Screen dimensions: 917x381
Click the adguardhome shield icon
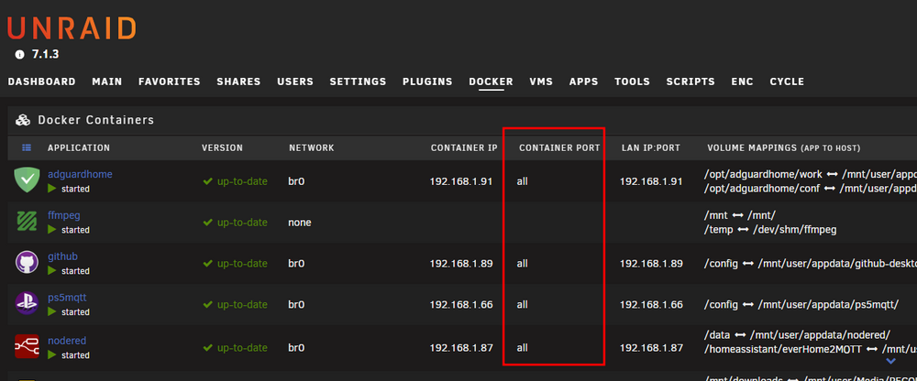(x=27, y=180)
